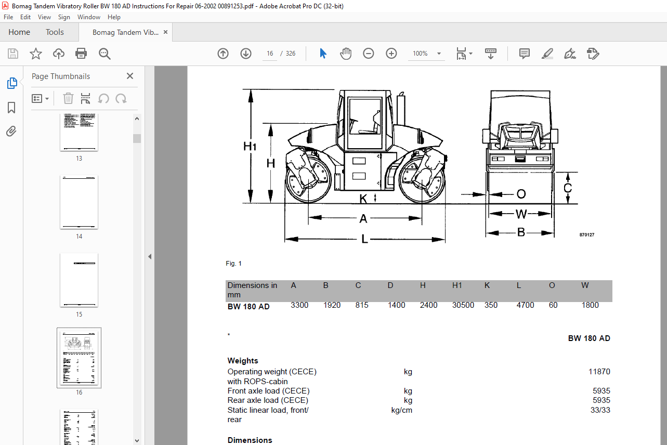Collapse the navigation pane side arrow
The height and width of the screenshot is (445, 667).
tap(150, 256)
